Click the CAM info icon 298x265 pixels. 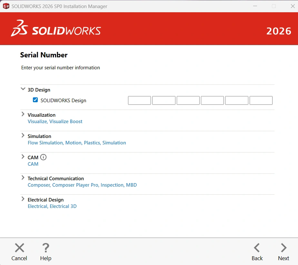pyautogui.click(x=43, y=157)
